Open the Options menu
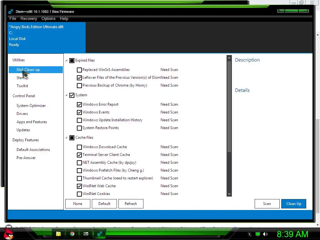320x240 pixels. [48, 18]
